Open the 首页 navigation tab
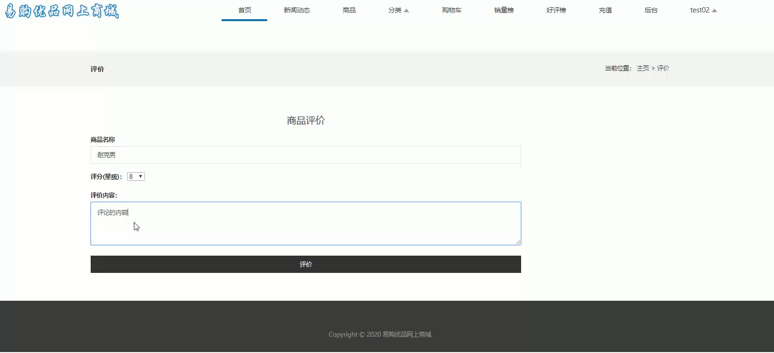This screenshot has height=353, width=774. click(245, 10)
